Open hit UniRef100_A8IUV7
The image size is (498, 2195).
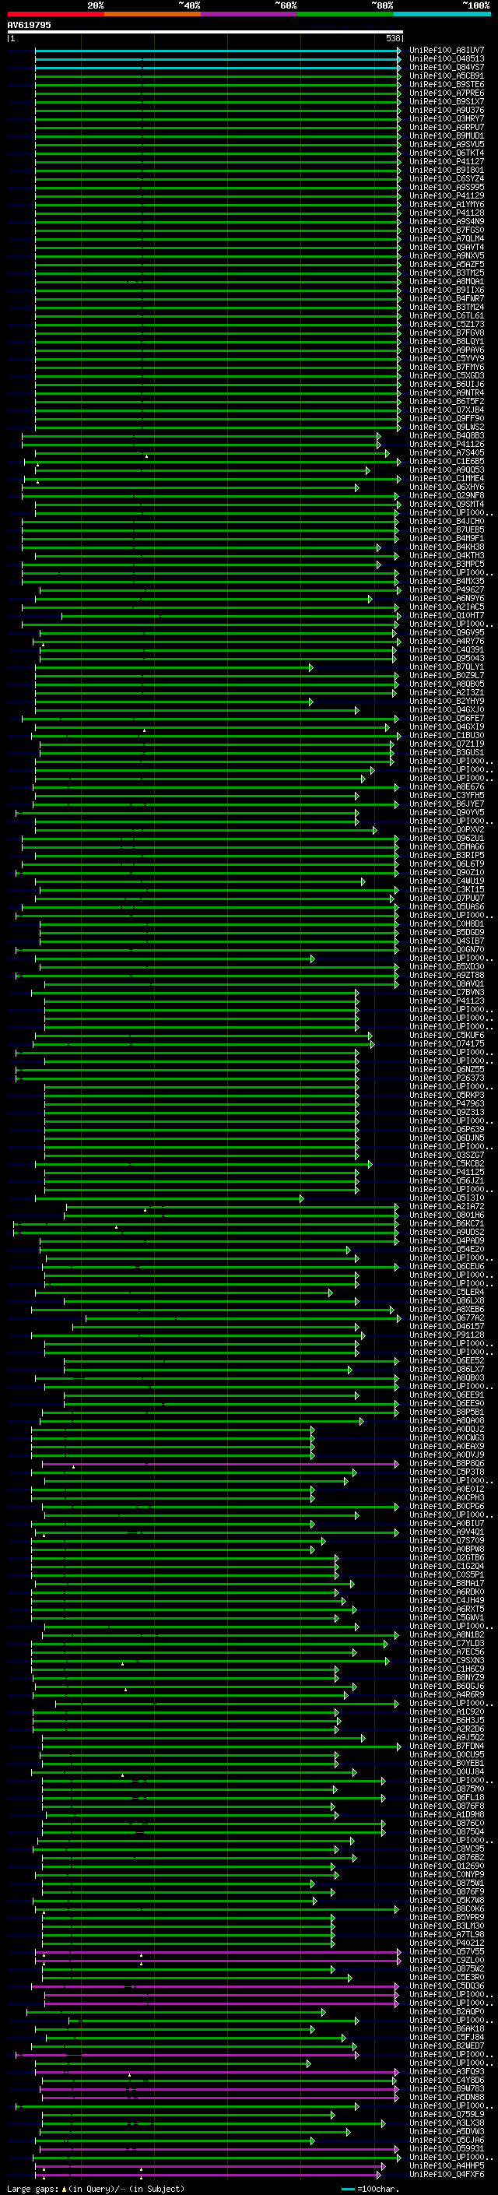click(x=447, y=51)
